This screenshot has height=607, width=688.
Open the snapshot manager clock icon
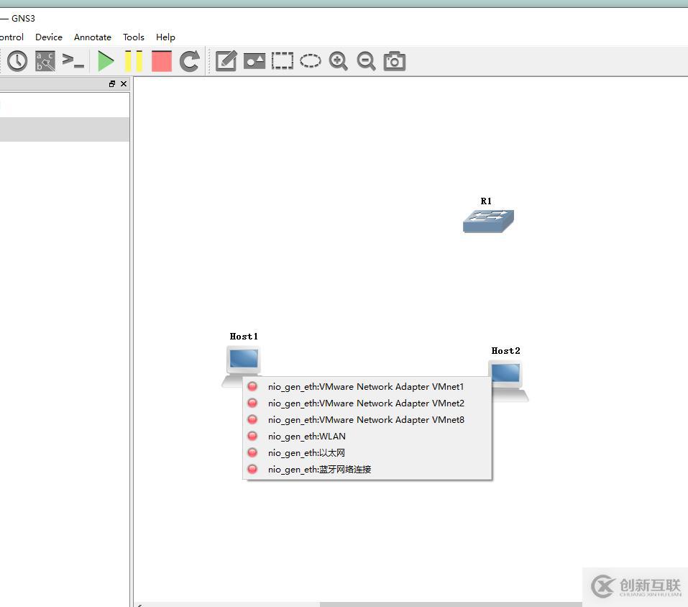17,61
